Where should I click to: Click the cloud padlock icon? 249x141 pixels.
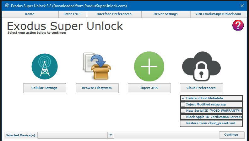(x=201, y=66)
